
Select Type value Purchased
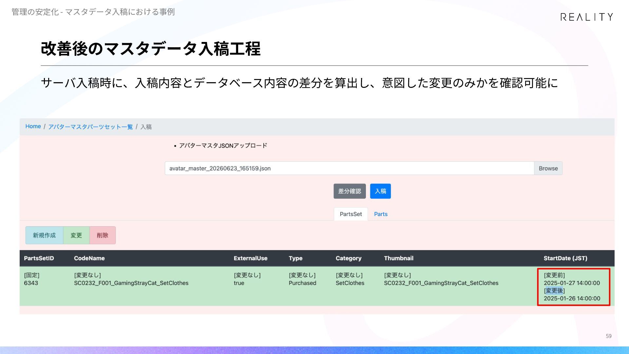302,283
